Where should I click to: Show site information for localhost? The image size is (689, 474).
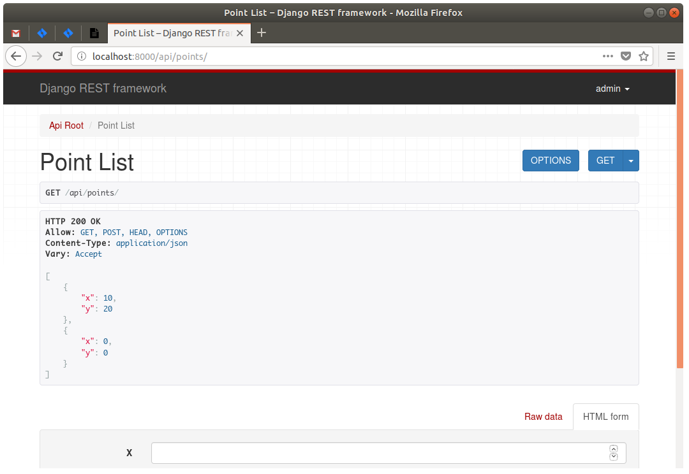tap(82, 56)
